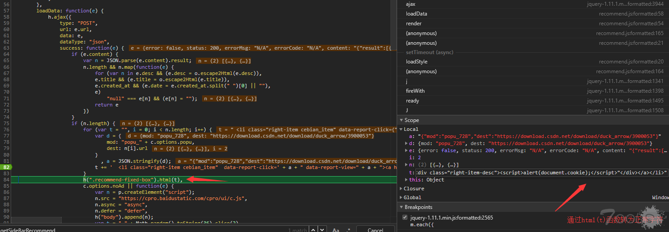
Task: Expand array n in Scope
Action: click(407, 165)
